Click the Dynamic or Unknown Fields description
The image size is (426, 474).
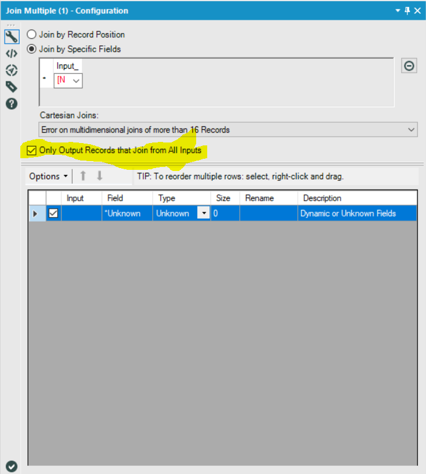358,213
